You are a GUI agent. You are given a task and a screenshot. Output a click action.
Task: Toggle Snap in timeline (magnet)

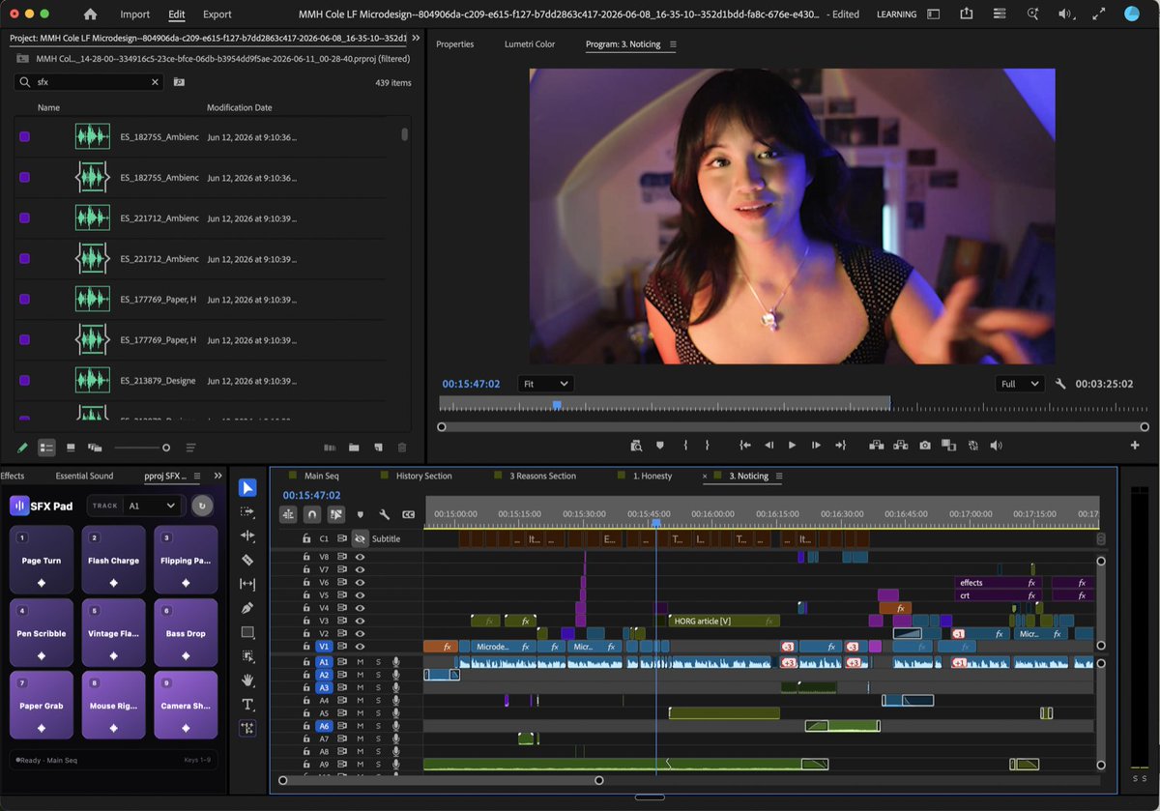point(311,515)
